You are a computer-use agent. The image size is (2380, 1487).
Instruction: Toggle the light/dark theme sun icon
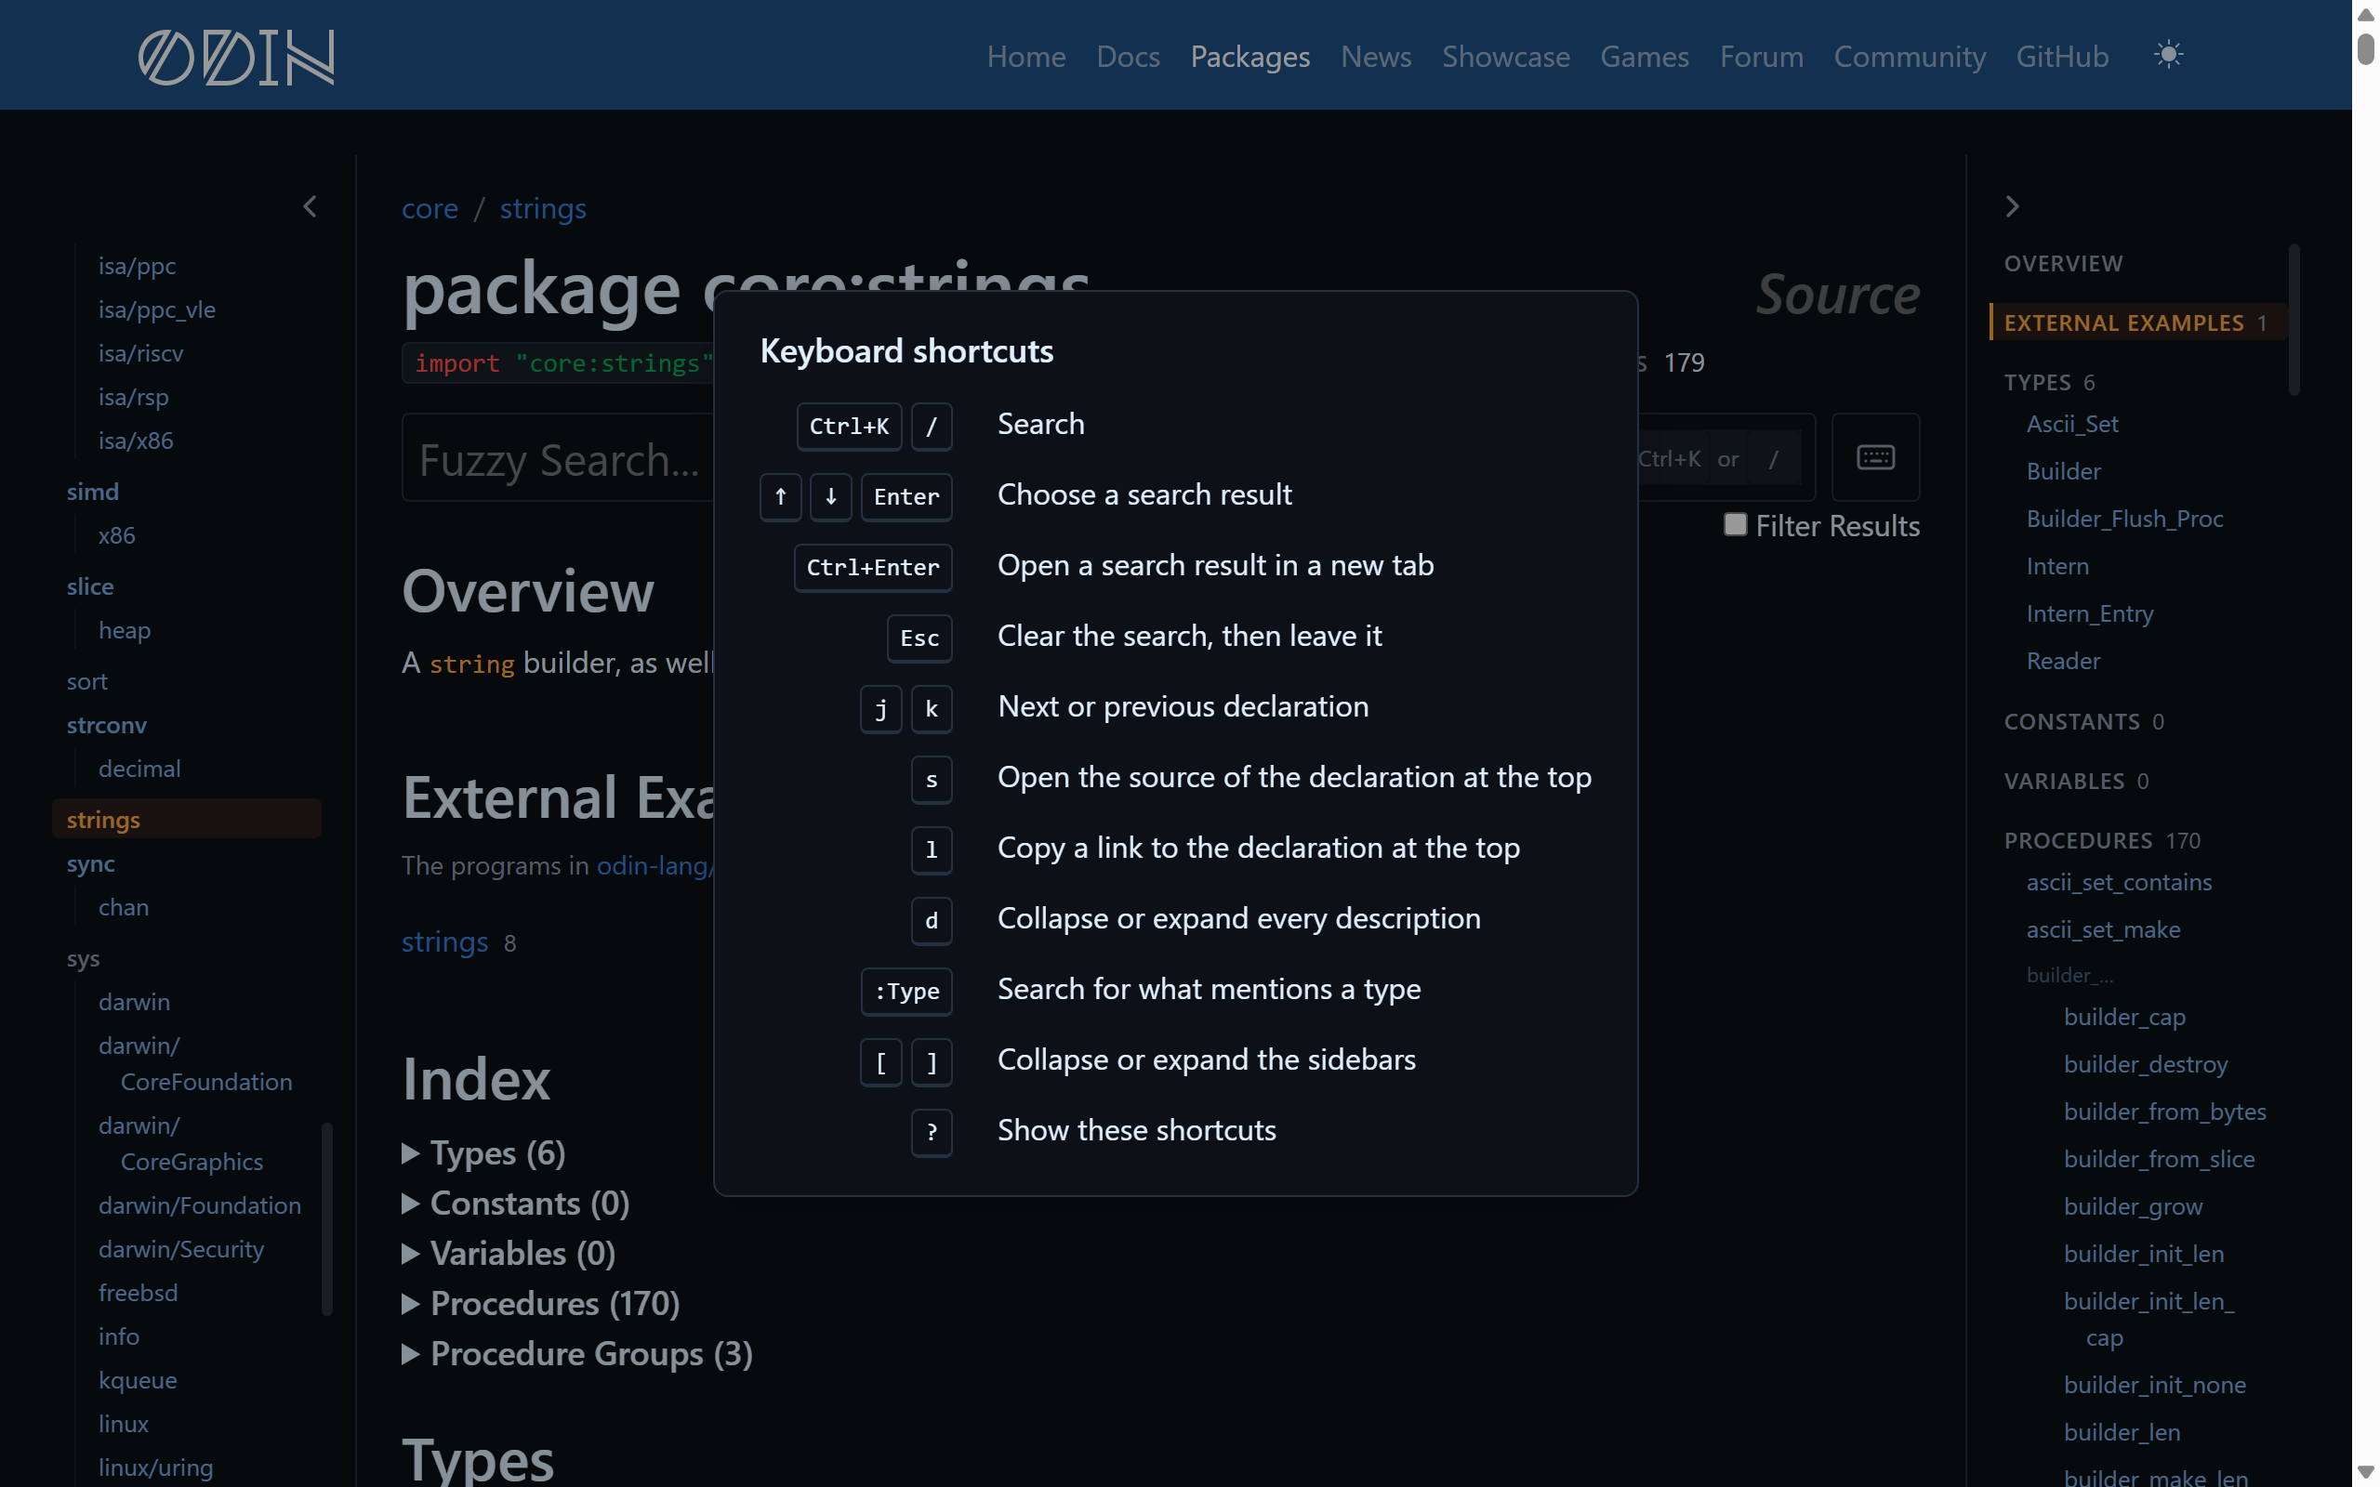pyautogui.click(x=2168, y=54)
